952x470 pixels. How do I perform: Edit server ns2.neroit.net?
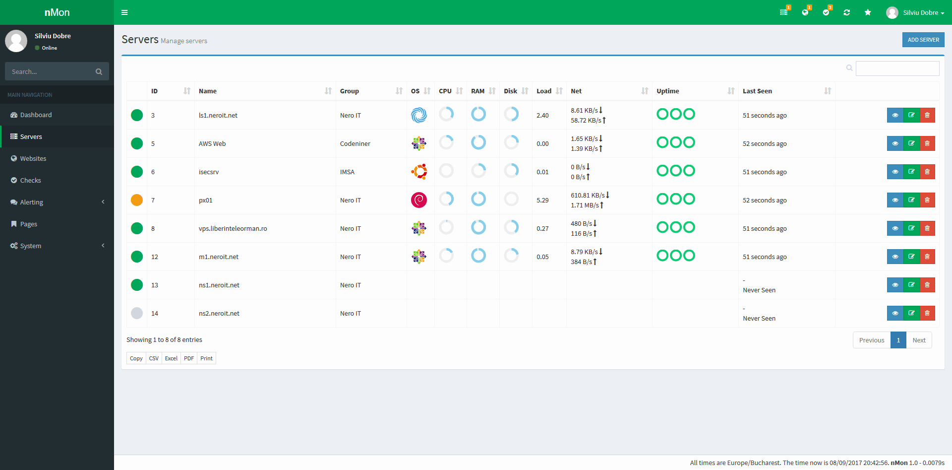pos(911,313)
